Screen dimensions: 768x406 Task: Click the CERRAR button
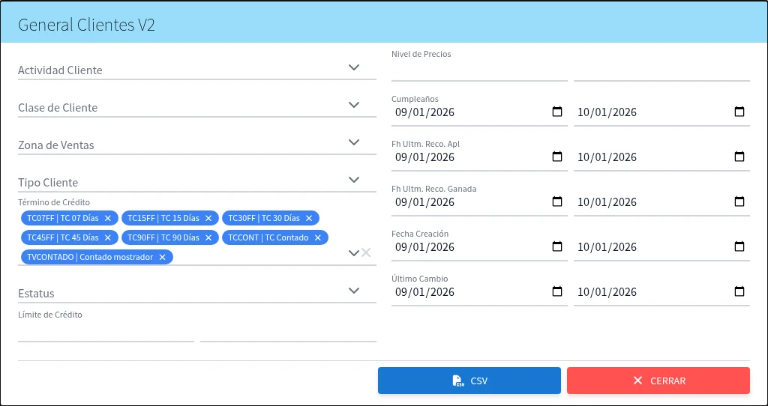tap(658, 381)
